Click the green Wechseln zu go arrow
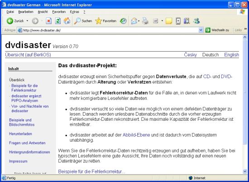 208,30
